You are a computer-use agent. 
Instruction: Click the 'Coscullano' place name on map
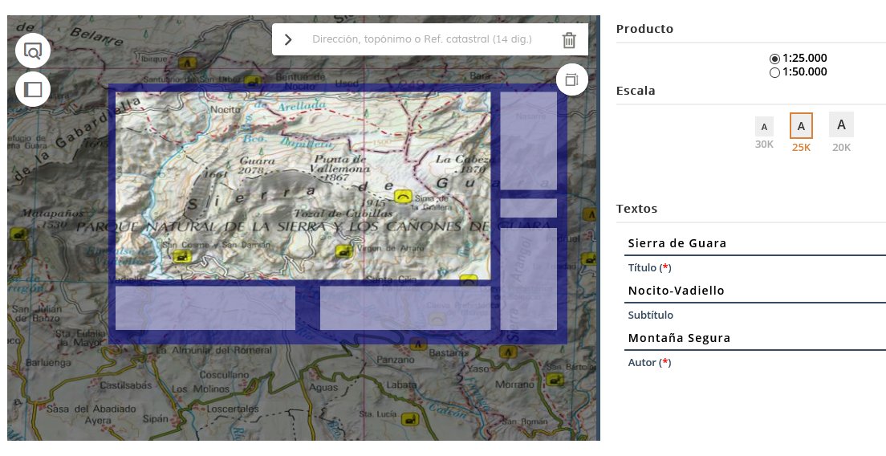pos(224,375)
